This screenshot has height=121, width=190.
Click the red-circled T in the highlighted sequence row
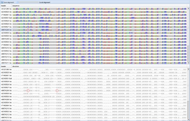[28, 30]
